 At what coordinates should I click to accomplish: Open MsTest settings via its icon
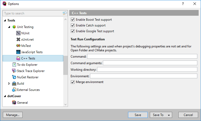(18, 46)
